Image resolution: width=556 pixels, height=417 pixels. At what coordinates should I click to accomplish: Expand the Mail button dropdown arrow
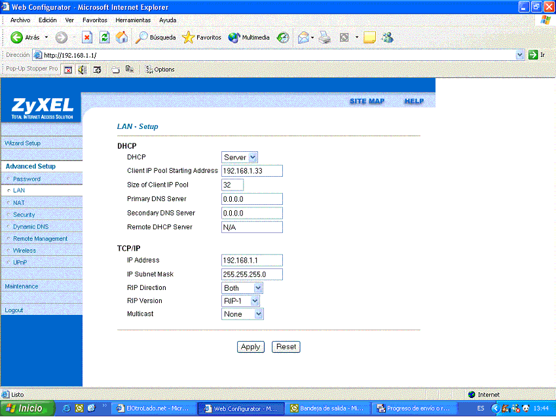312,37
